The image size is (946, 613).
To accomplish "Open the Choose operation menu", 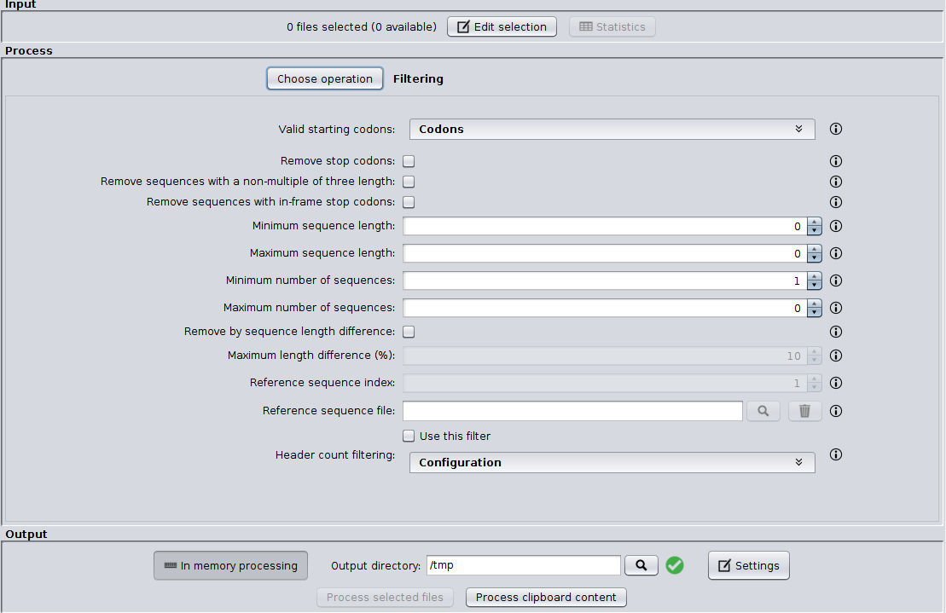I will tap(324, 78).
